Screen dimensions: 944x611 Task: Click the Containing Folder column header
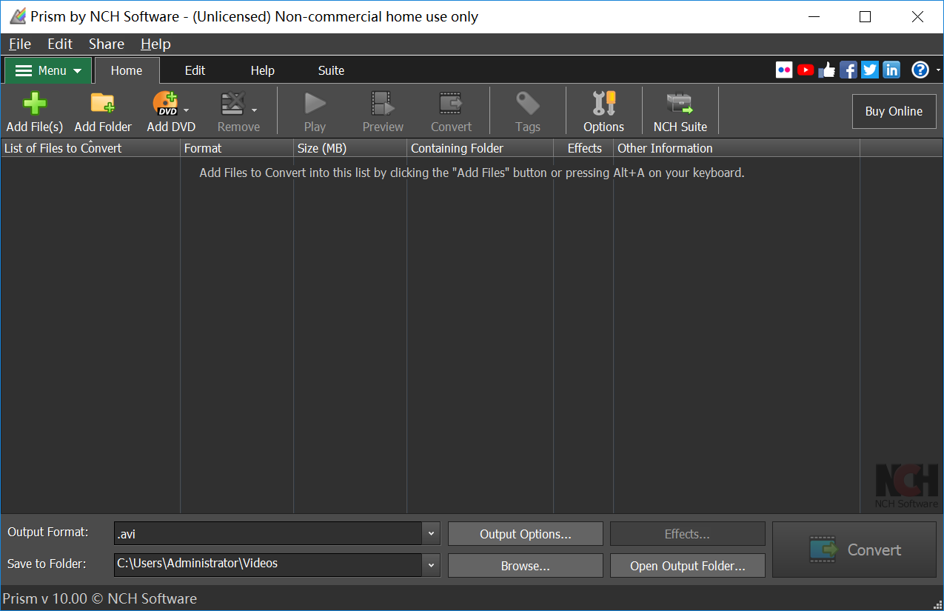coord(481,148)
